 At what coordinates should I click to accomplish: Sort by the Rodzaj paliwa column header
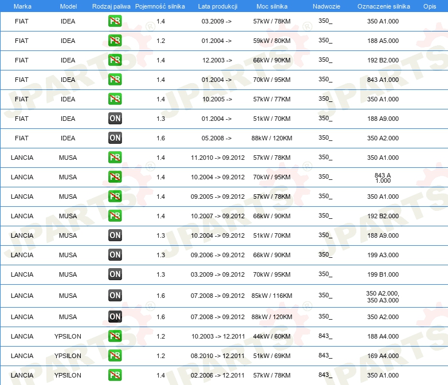click(x=111, y=6)
